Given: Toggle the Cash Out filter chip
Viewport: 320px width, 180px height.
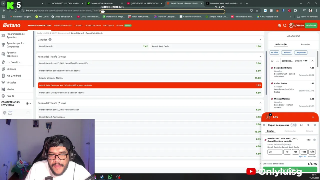Looking at the screenshot, I should point(286,52).
